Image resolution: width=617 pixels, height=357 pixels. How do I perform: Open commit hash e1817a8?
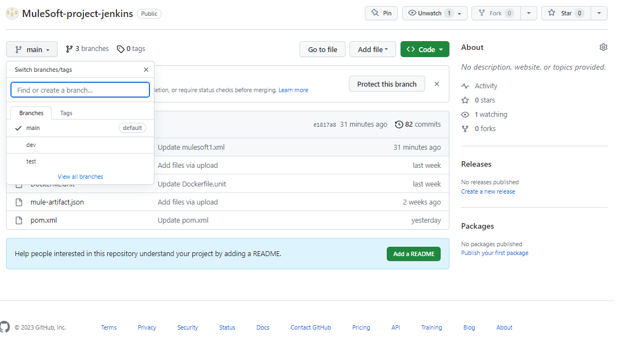[325, 124]
